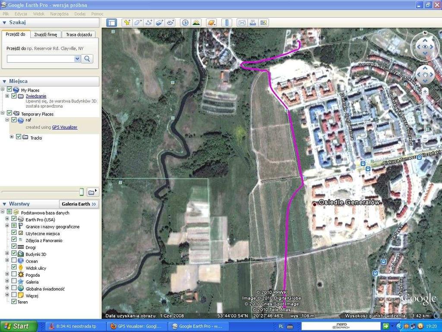Viewport: 442px width, 332px height.
Task: Switch to the Znajdź firmę tab
Action: tap(45, 35)
